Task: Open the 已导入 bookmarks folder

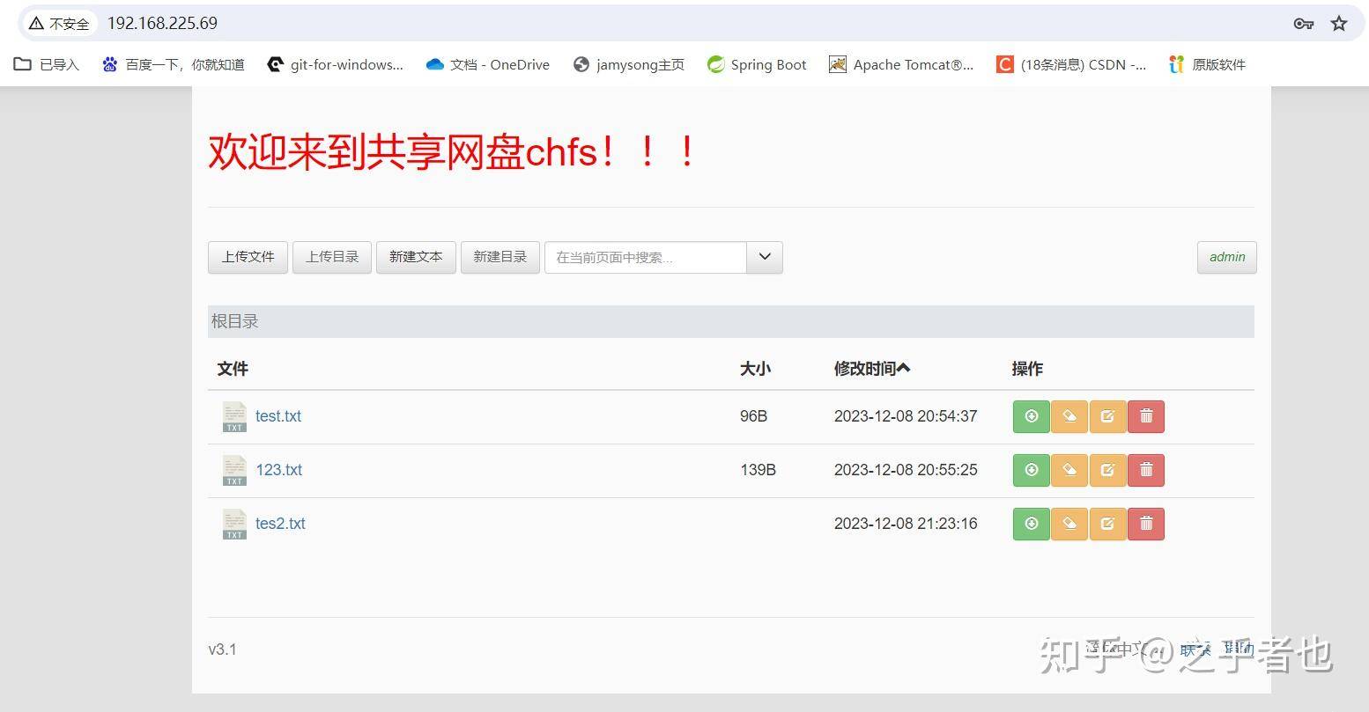Action: coord(47,64)
